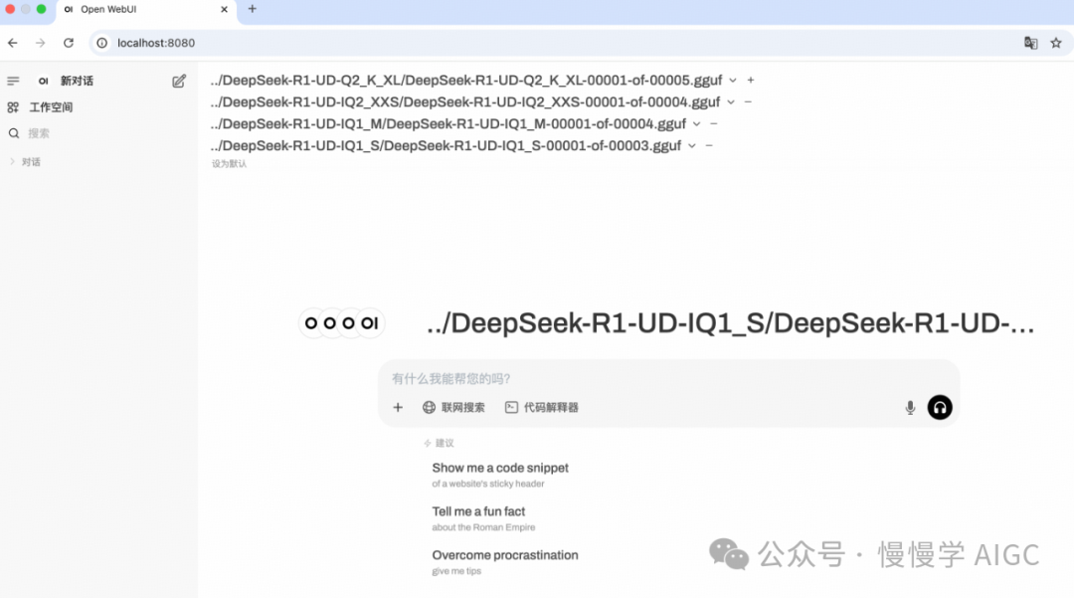Select the DeepSeek-R1-UD-Q2_K_XL model name
Screen dimensions: 1074x598
click(x=466, y=81)
